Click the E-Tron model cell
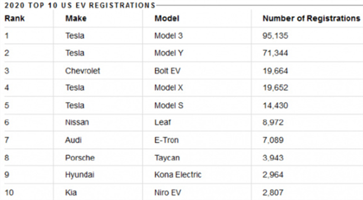 166,140
